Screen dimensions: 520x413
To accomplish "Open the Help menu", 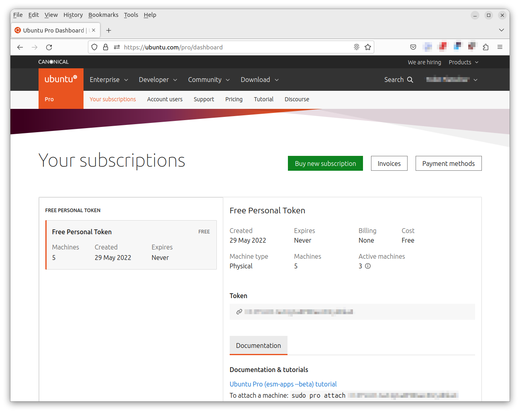I will (150, 15).
